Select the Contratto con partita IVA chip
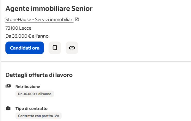The width and height of the screenshot is (191, 121). click(x=38, y=116)
